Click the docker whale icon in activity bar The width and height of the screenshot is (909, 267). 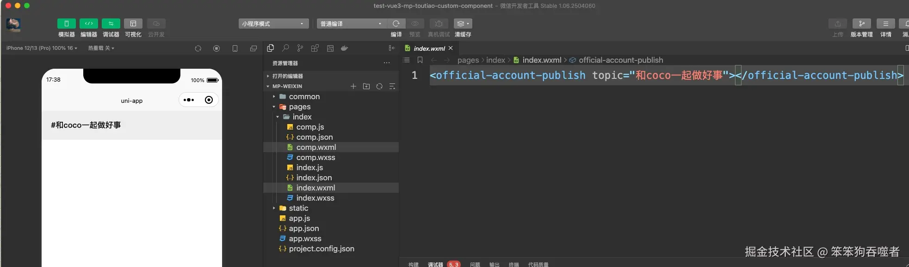(x=345, y=48)
